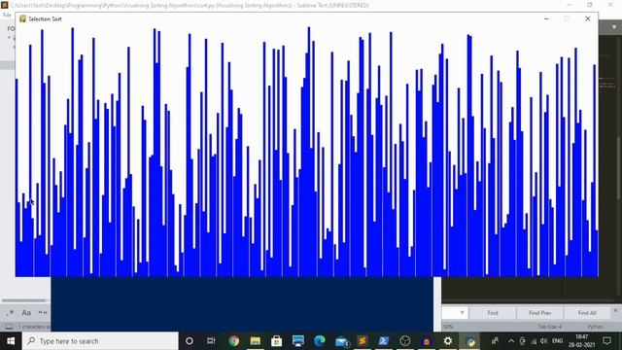Collapse the folder arrow in Sublime sidebar
The width and height of the screenshot is (622, 350).
click(x=9, y=38)
